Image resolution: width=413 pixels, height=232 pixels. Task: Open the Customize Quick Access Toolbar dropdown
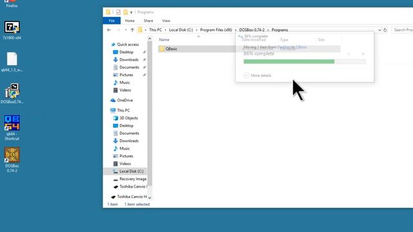[131, 12]
